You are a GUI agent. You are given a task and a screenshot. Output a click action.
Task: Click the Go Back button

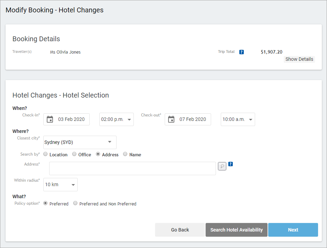(180, 230)
